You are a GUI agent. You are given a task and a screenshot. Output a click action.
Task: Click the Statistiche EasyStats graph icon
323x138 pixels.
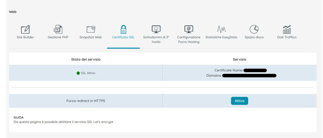[x=221, y=29]
